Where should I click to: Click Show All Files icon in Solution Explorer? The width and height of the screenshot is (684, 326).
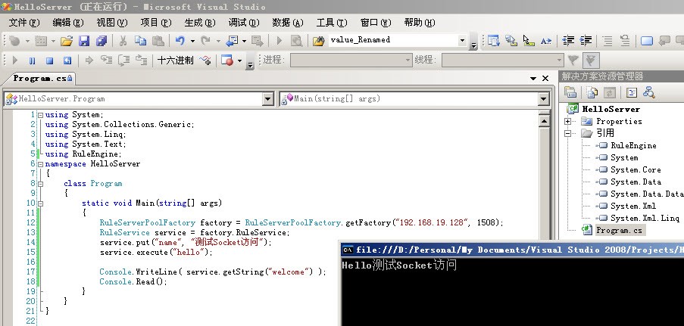pos(592,92)
